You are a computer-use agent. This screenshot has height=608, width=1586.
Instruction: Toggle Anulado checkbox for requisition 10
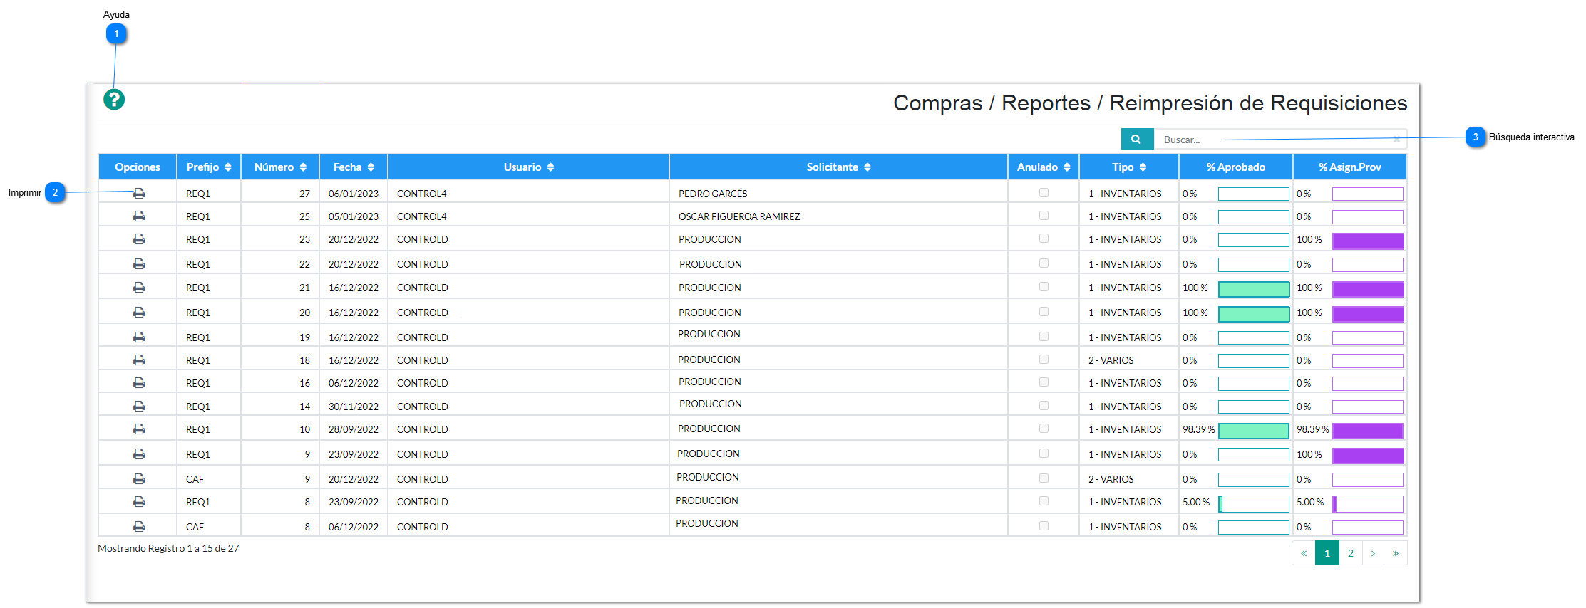click(1044, 429)
